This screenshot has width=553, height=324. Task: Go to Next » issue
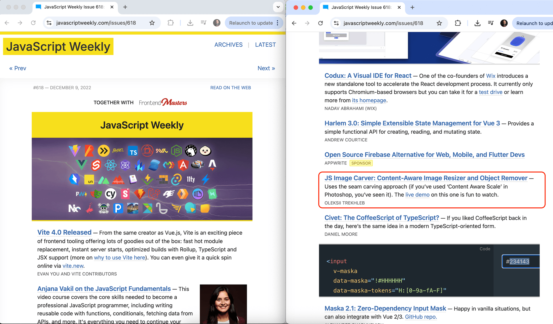[266, 68]
